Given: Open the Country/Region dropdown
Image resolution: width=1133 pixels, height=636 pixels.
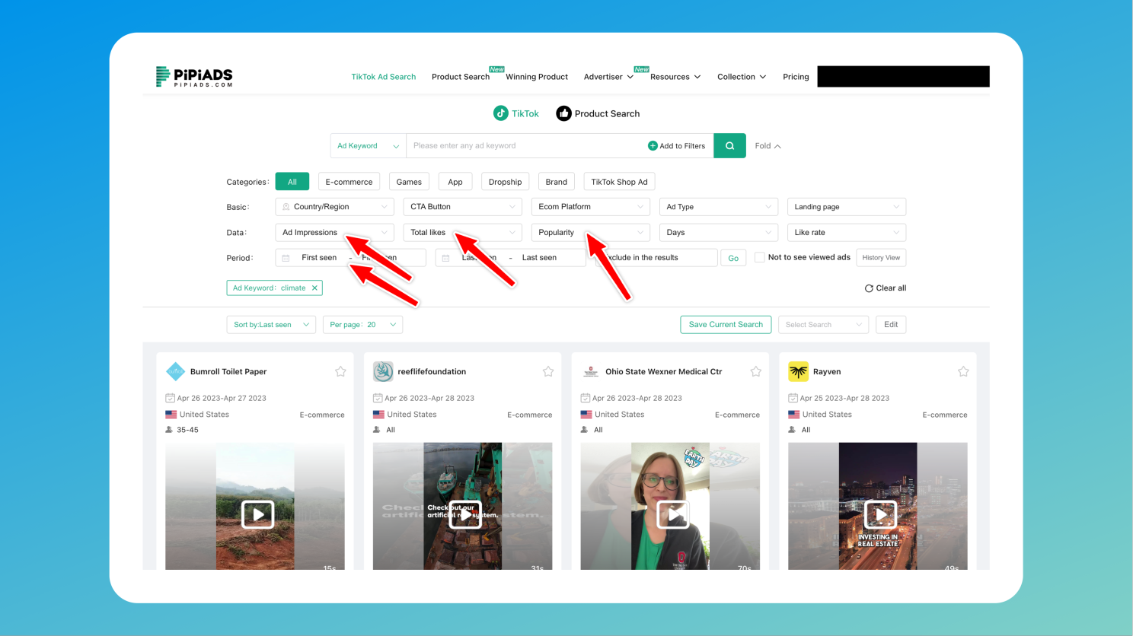Looking at the screenshot, I should tap(335, 207).
